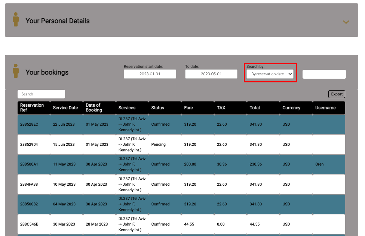
Task: Click service date 10 May 2023
Action: click(64, 184)
